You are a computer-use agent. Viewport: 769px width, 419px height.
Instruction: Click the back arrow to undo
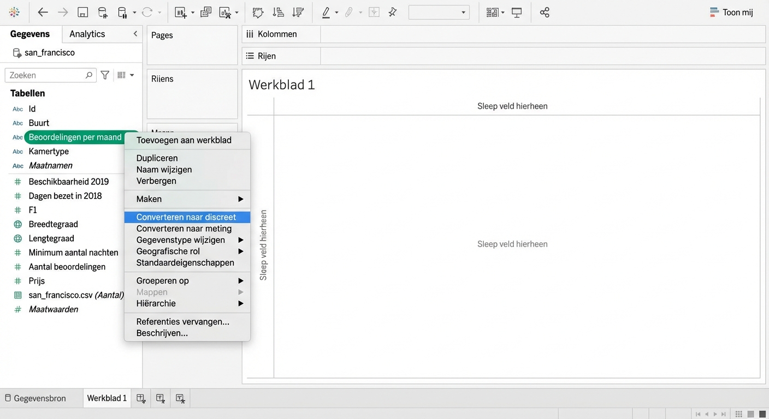[x=43, y=13]
